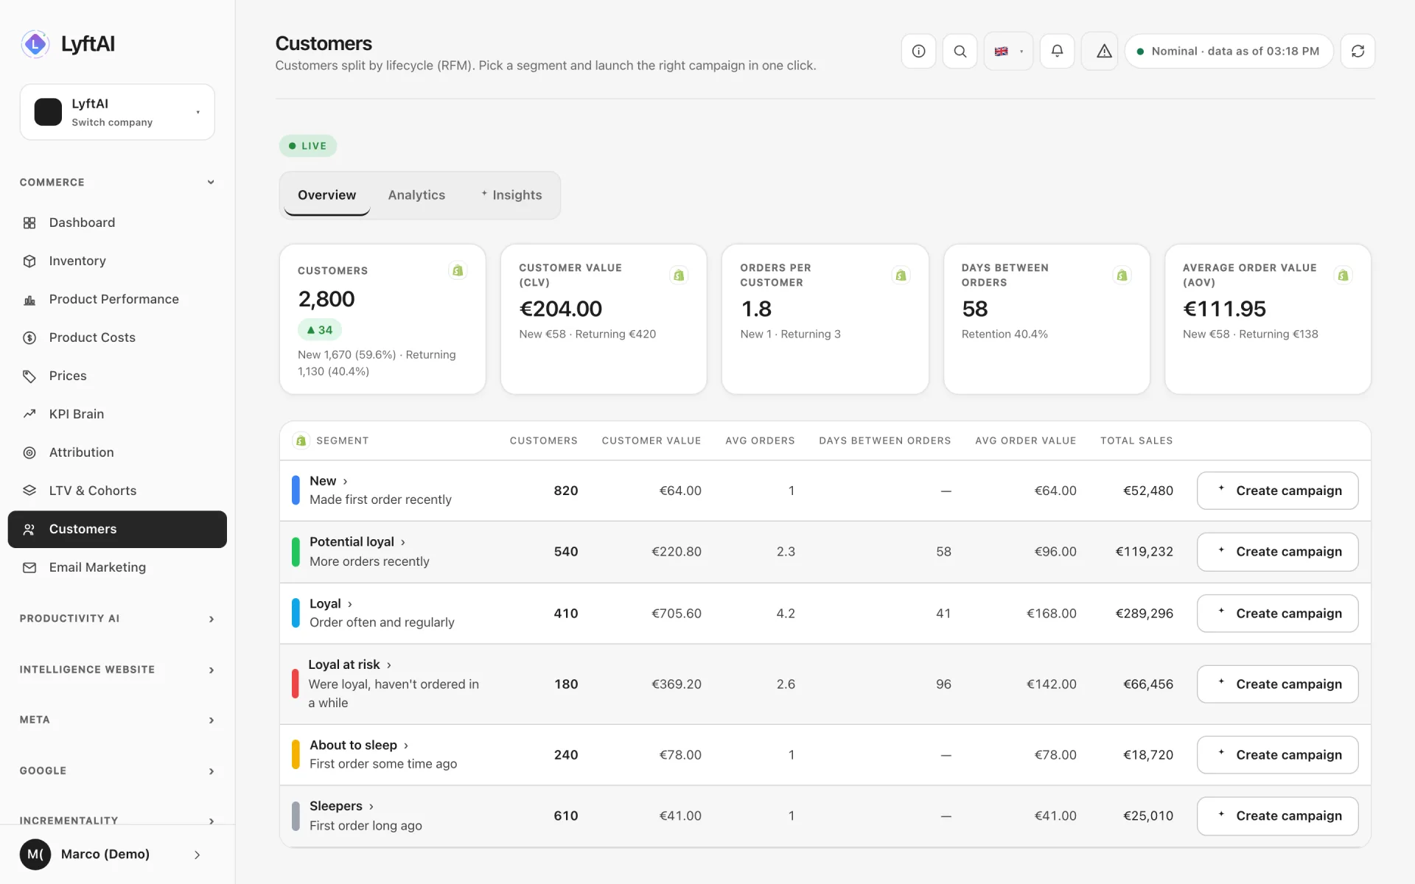Switch to the Overview tab
The image size is (1415, 884).
click(x=326, y=195)
